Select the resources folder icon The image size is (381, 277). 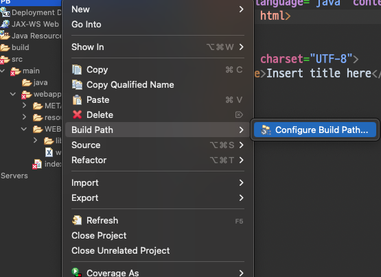click(x=38, y=117)
